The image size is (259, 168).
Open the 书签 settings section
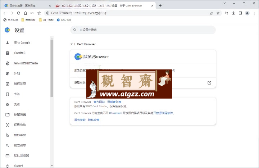[17, 94]
